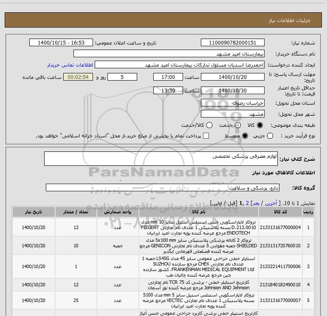The height and width of the screenshot is (316, 327).
Task: Click the نام کالا column header
Action: coord(199,212)
